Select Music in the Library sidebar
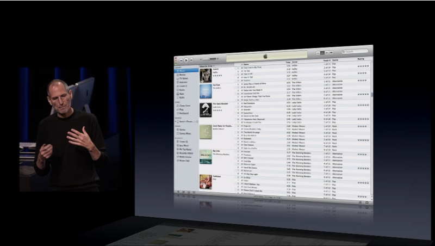Screen dimensions: 435x246 (x=186, y=71)
